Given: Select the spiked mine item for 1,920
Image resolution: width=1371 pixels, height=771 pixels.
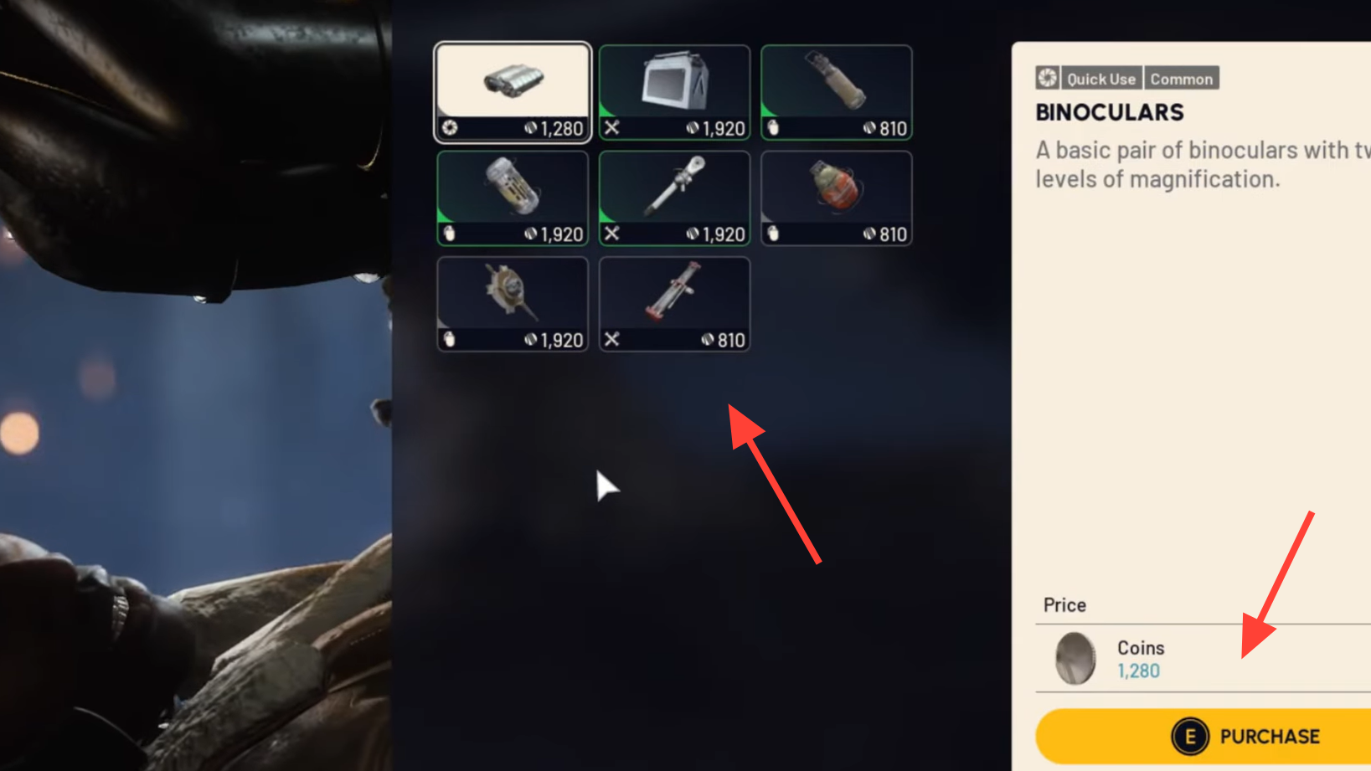Looking at the screenshot, I should tap(513, 304).
